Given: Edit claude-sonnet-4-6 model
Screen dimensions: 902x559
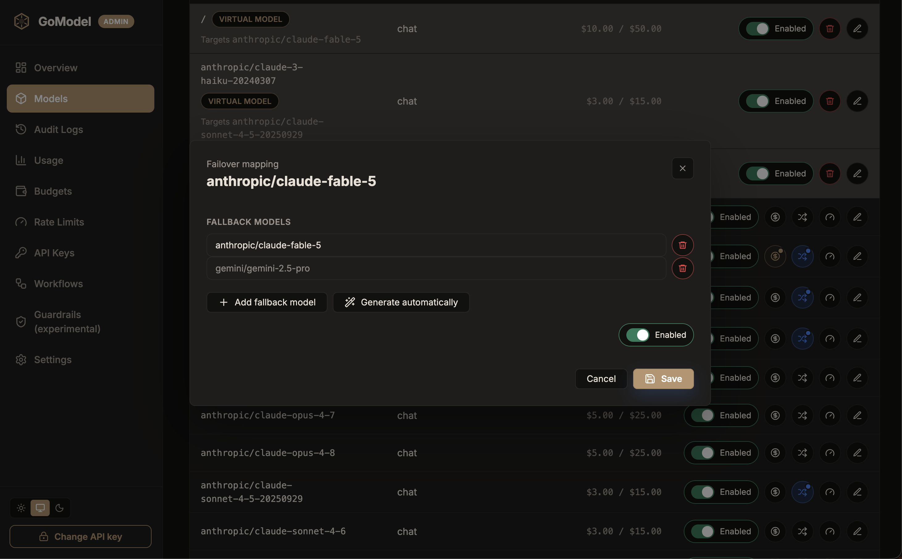Looking at the screenshot, I should coord(857,531).
